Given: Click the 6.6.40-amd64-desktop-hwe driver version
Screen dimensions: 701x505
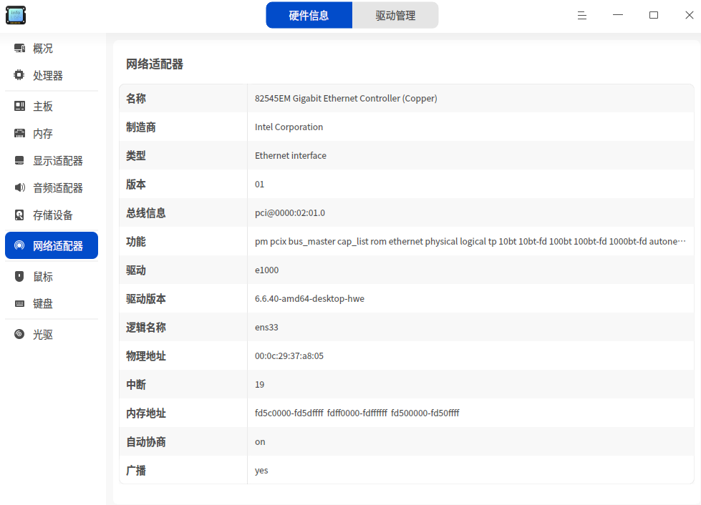Looking at the screenshot, I should (x=309, y=299).
